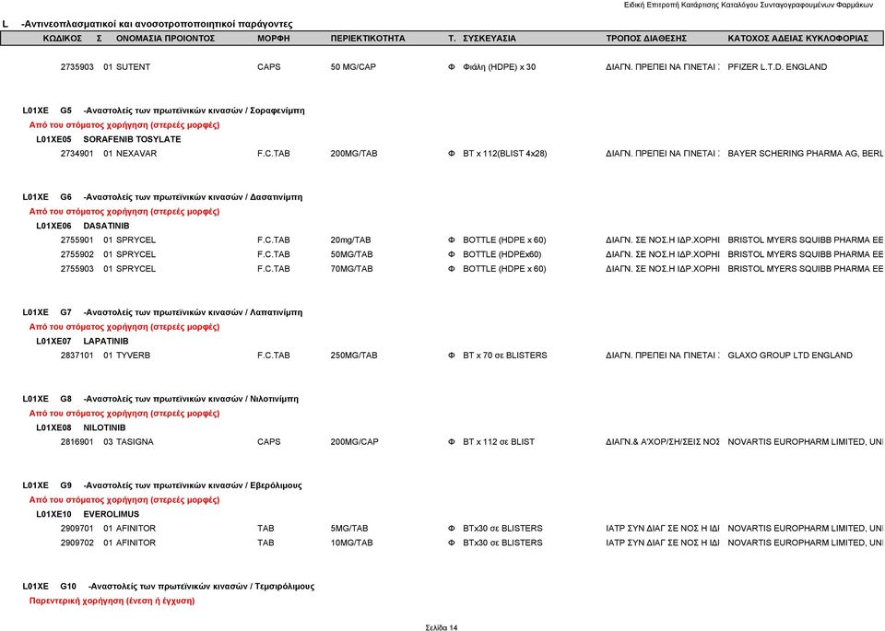Click product code 2755902

click(77, 254)
